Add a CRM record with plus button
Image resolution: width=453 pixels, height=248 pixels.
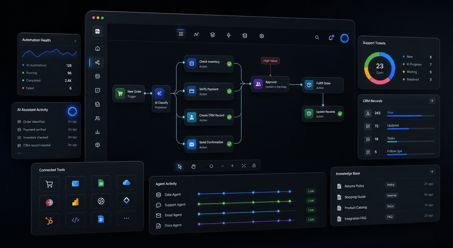[x=432, y=101]
